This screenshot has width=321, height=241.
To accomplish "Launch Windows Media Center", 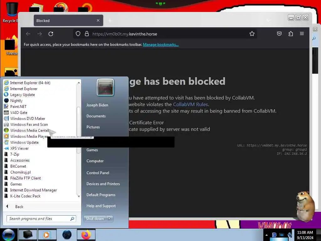I will [x=29, y=130].
